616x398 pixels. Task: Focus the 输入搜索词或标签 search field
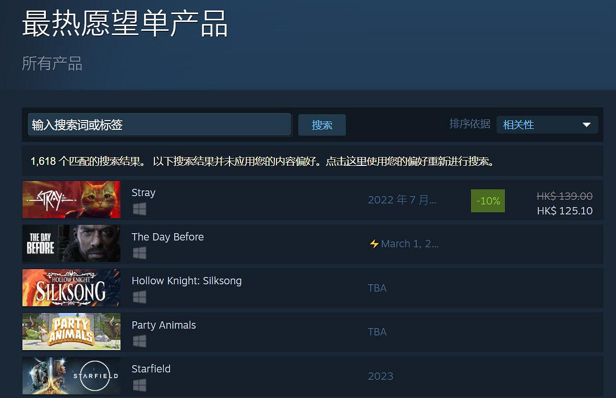(160, 125)
